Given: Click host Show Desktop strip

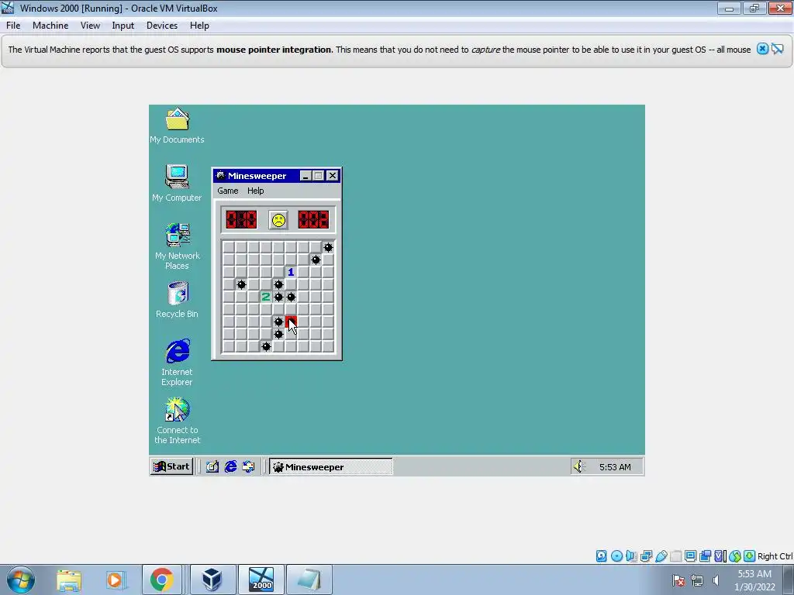Looking at the screenshot, I should [x=789, y=580].
